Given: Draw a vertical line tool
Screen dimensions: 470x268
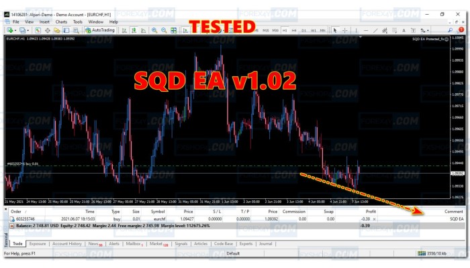Looking at the screenshot, I should coord(356,31).
